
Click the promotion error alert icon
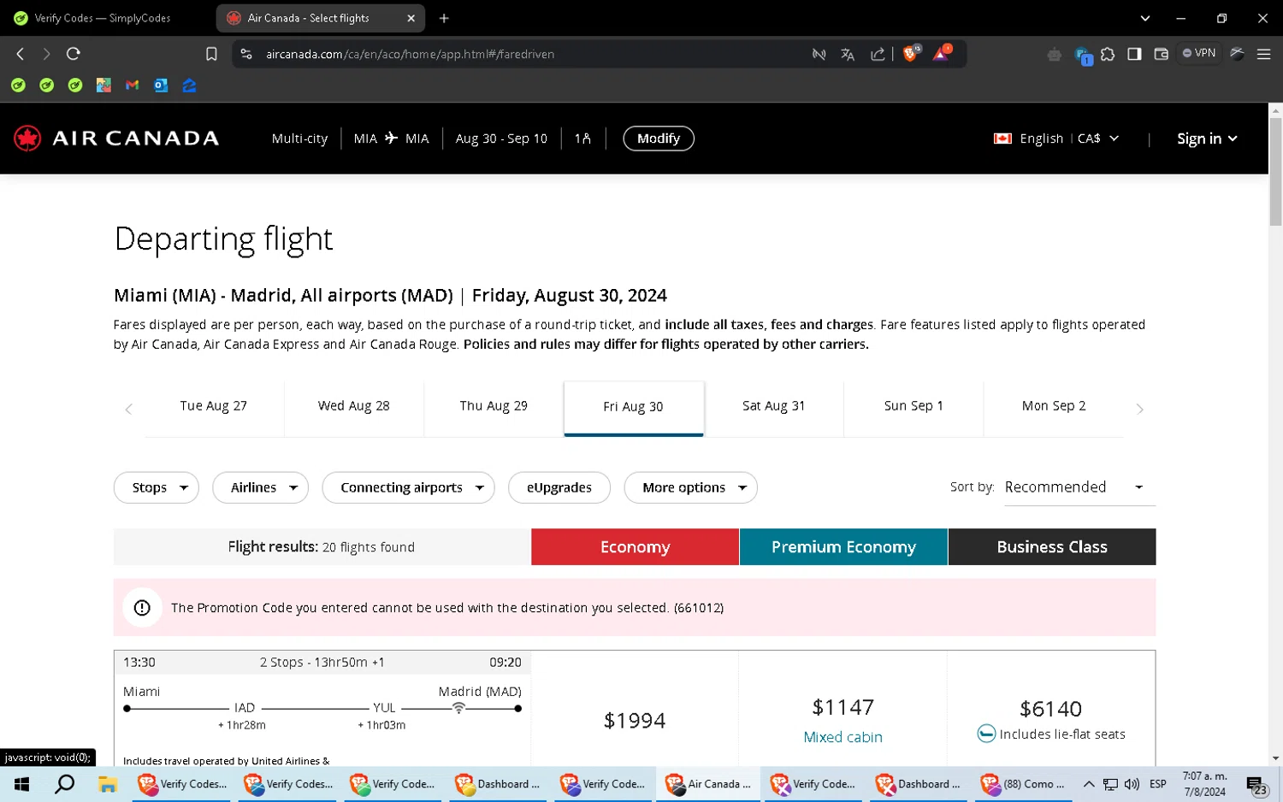click(142, 608)
